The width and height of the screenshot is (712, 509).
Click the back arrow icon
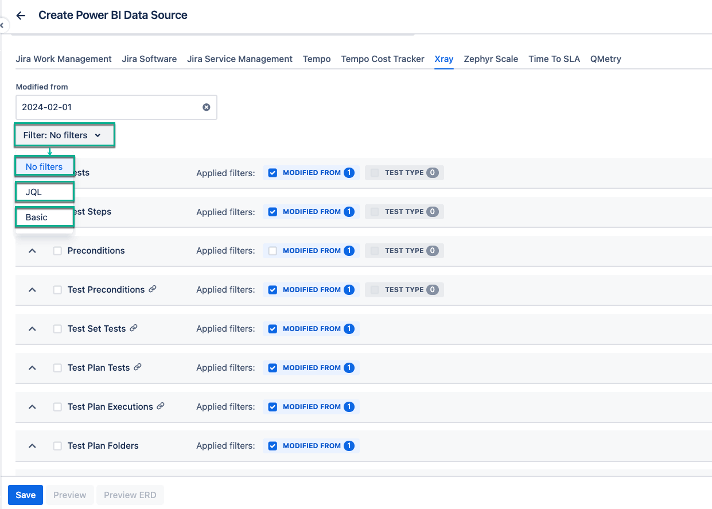[x=21, y=15]
